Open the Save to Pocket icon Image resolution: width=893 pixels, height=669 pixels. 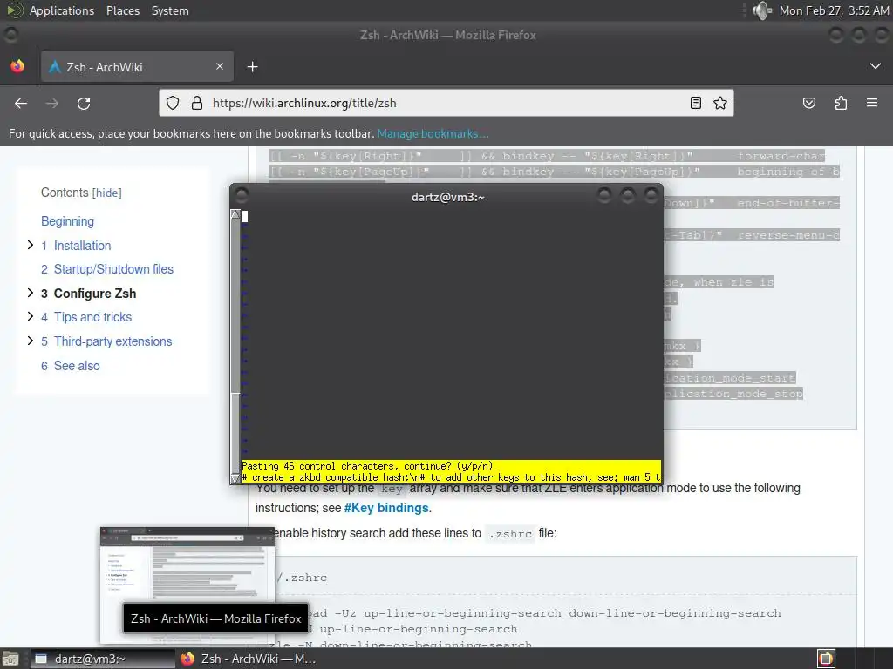click(809, 103)
